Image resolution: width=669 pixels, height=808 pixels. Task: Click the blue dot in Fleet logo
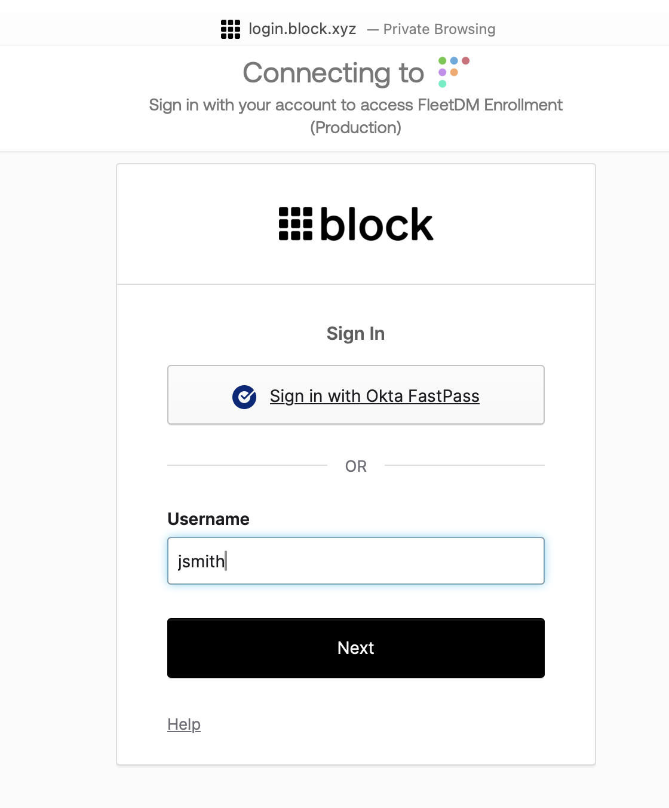[454, 61]
